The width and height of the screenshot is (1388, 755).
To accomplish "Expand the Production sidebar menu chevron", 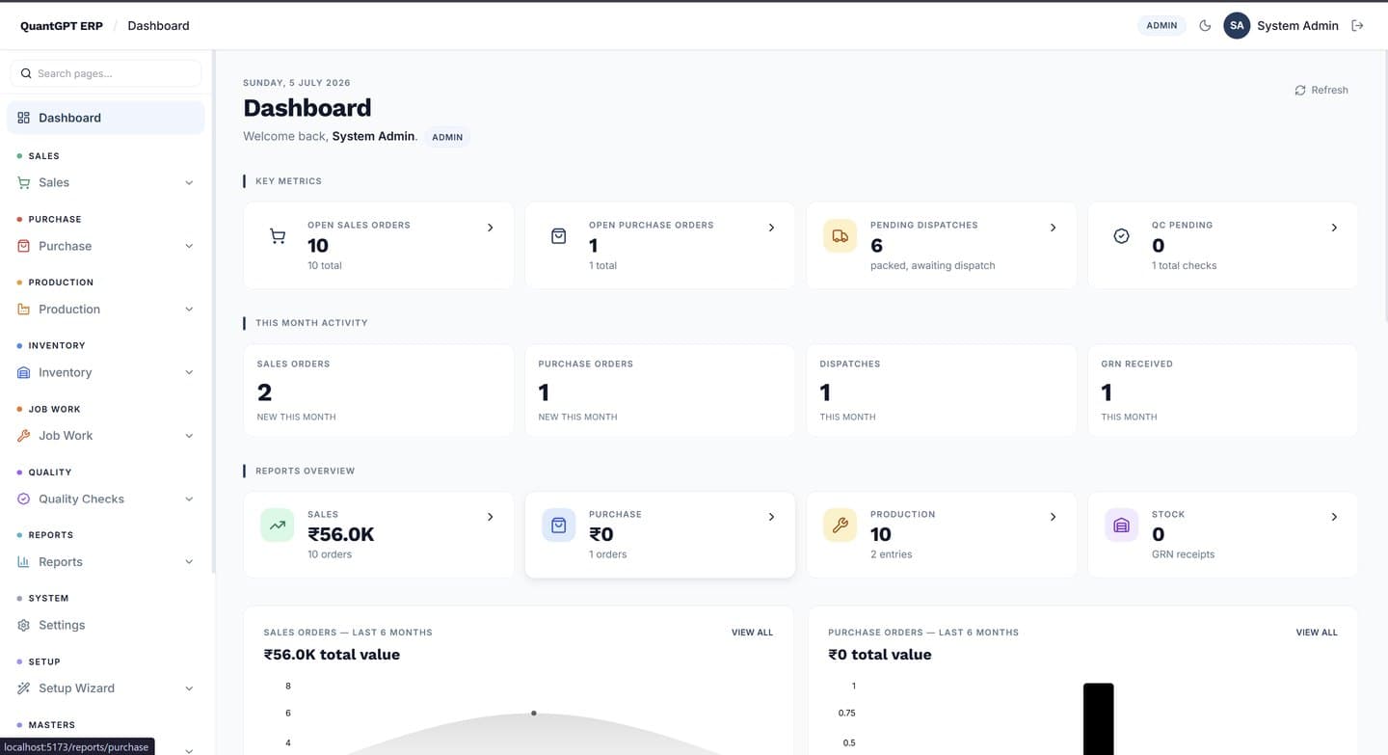I will 189,310.
